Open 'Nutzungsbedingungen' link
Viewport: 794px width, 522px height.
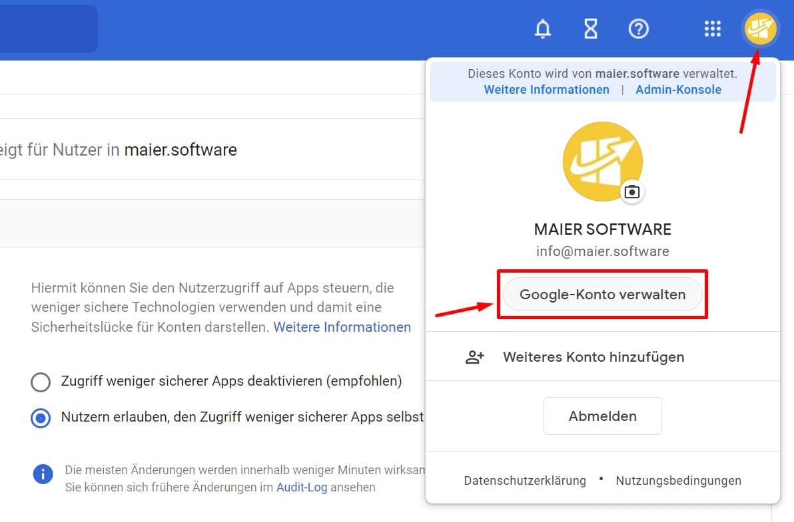click(678, 481)
